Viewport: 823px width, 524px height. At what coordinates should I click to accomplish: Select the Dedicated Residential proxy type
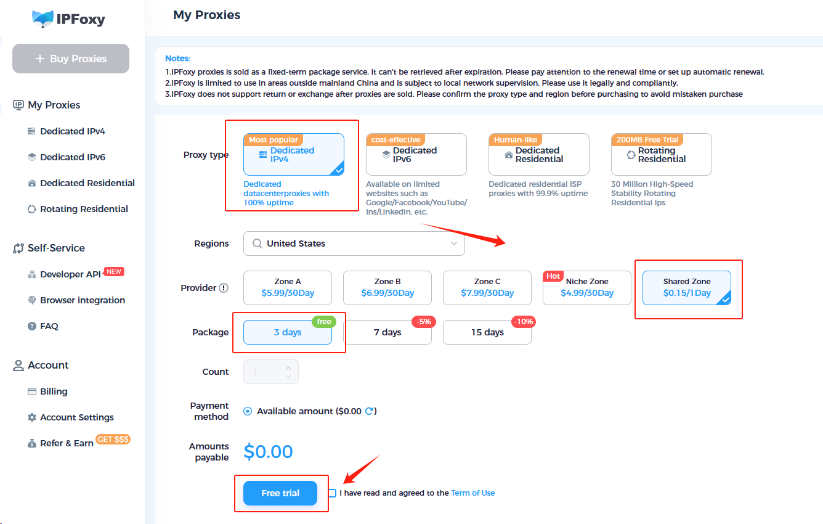click(x=538, y=154)
